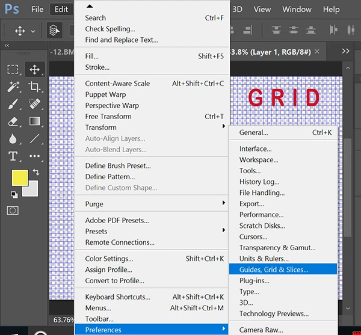Open the View menu
The image size is (361, 335).
262,9
